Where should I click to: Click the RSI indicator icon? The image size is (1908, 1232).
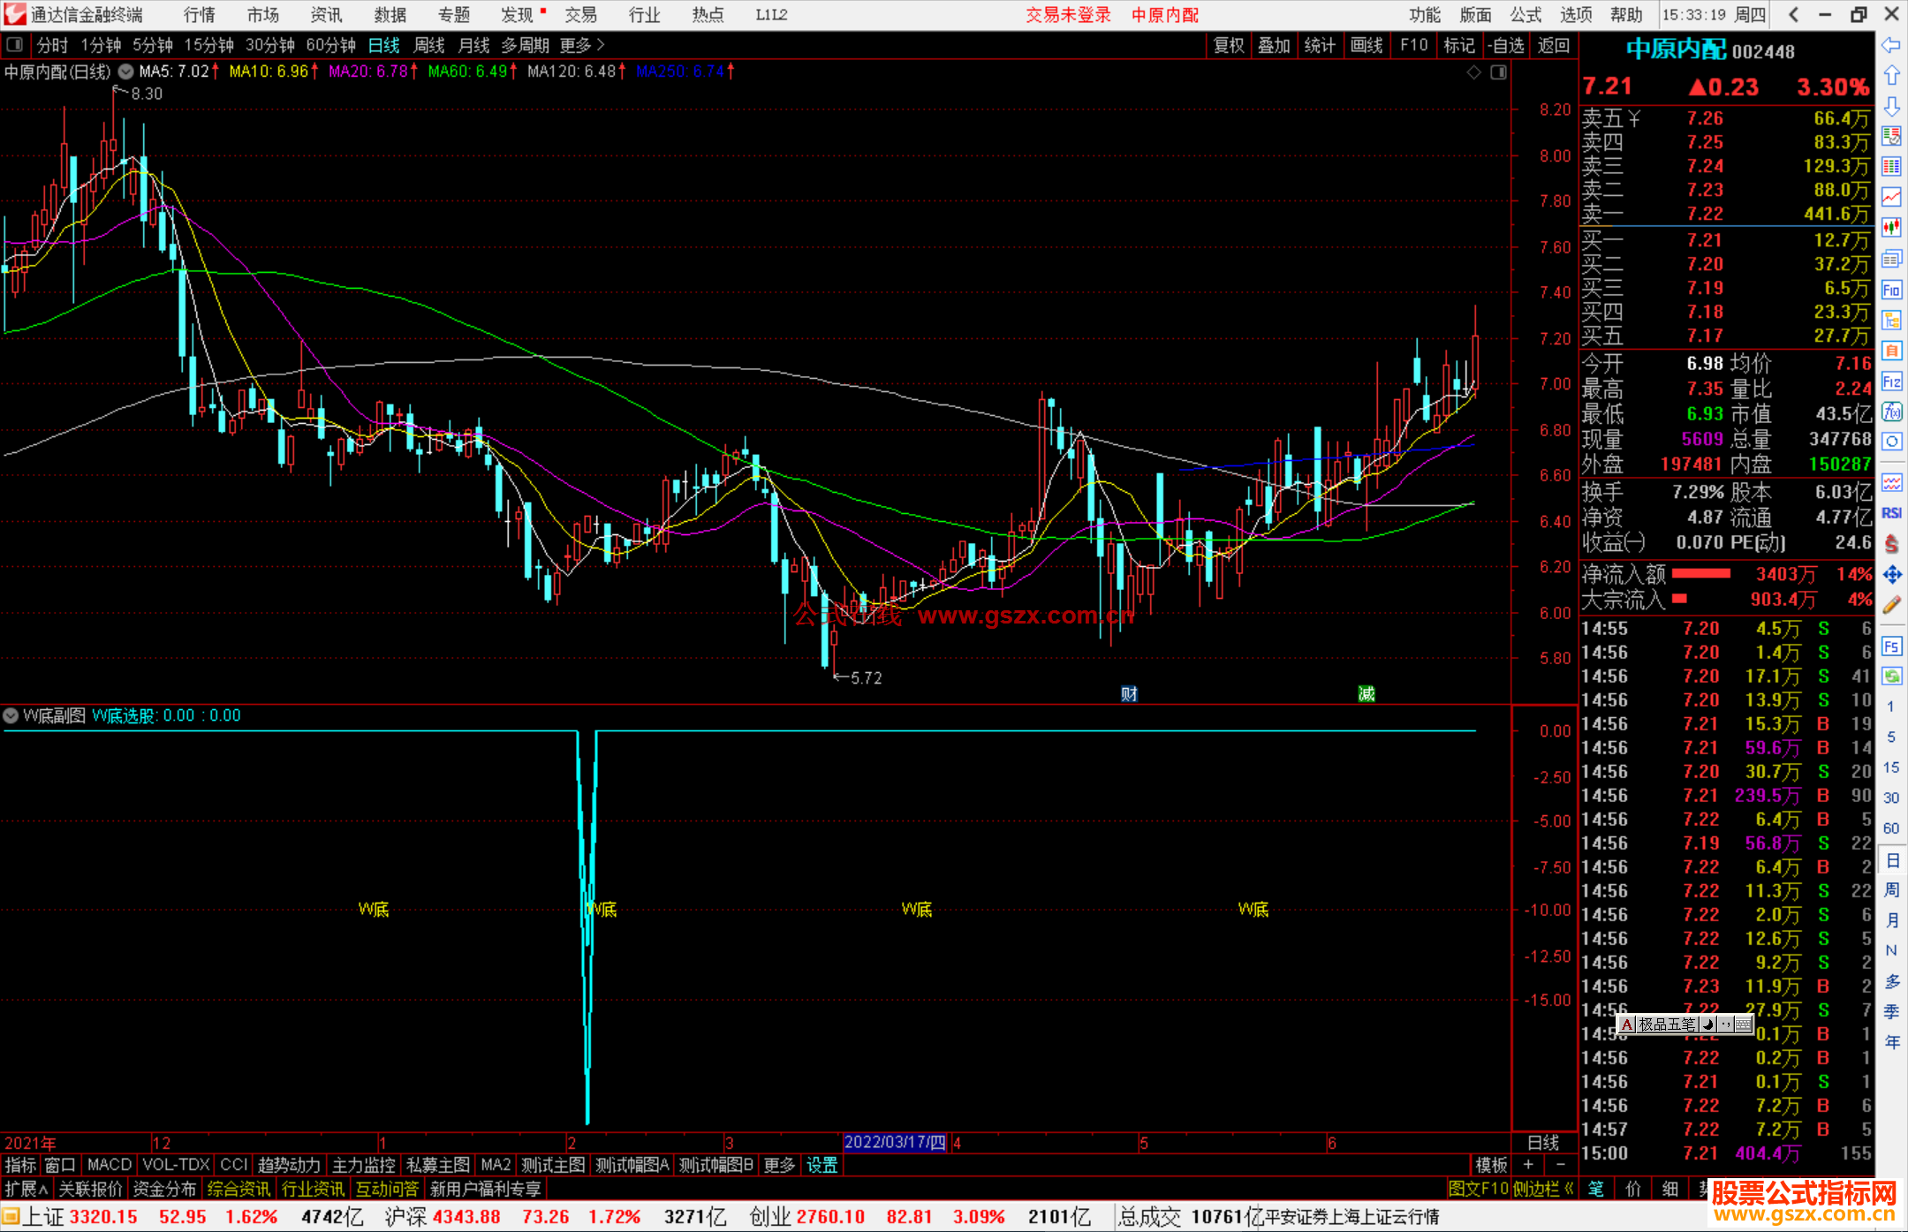1891,513
